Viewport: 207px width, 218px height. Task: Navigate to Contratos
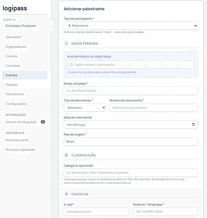13,66
